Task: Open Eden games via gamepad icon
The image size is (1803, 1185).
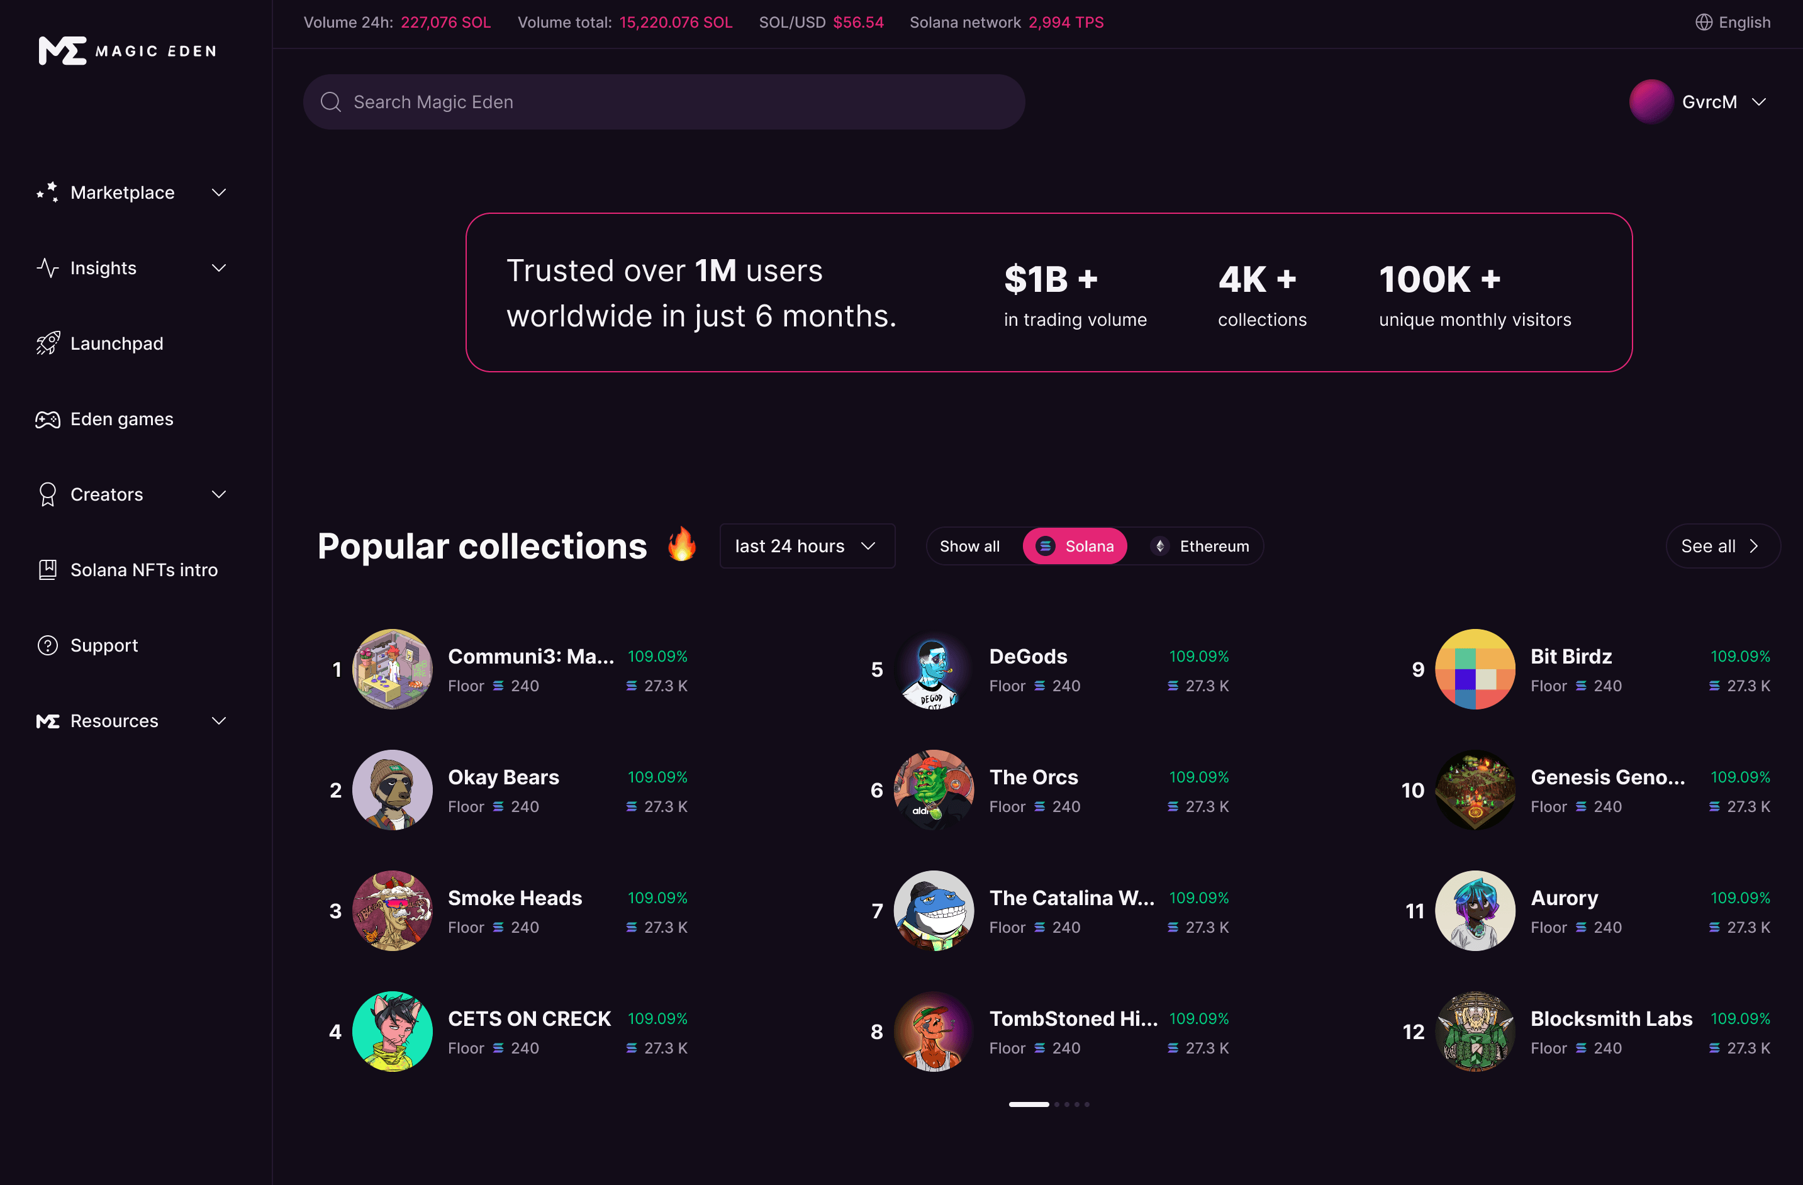Action: pyautogui.click(x=48, y=419)
